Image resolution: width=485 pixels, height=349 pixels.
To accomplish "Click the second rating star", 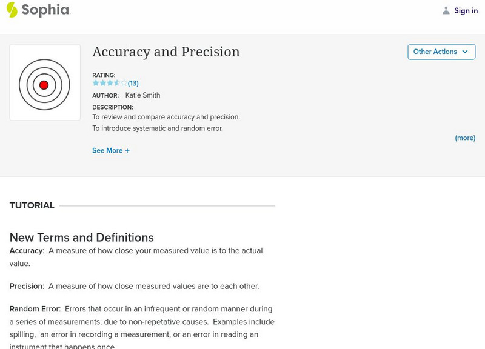I will tap(102, 83).
